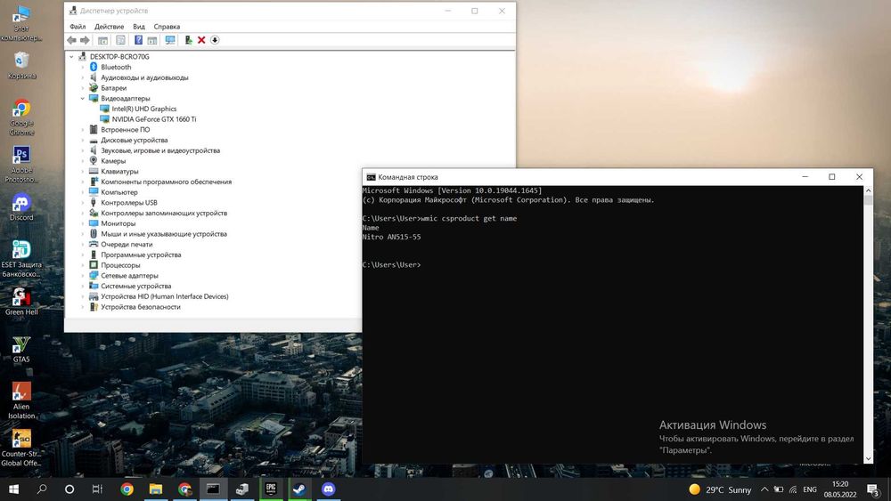Select the Процессоры row
891x501 pixels.
pos(120,265)
